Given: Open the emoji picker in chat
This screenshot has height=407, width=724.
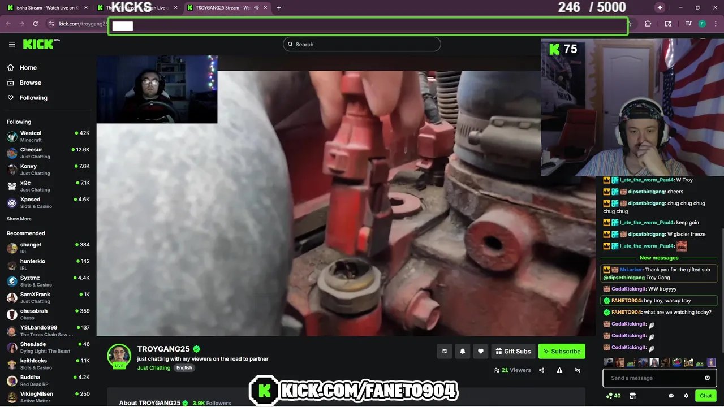Looking at the screenshot, I should click(x=707, y=378).
